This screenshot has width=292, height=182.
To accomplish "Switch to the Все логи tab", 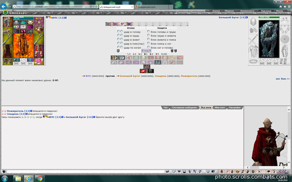I will tap(206, 108).
